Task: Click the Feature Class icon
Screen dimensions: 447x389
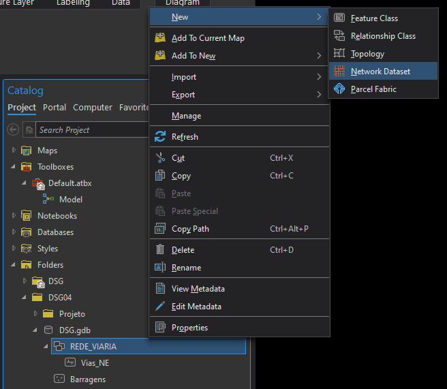Action: click(x=339, y=18)
